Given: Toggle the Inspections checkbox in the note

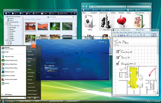Looking at the screenshot, I should [x=118, y=64].
